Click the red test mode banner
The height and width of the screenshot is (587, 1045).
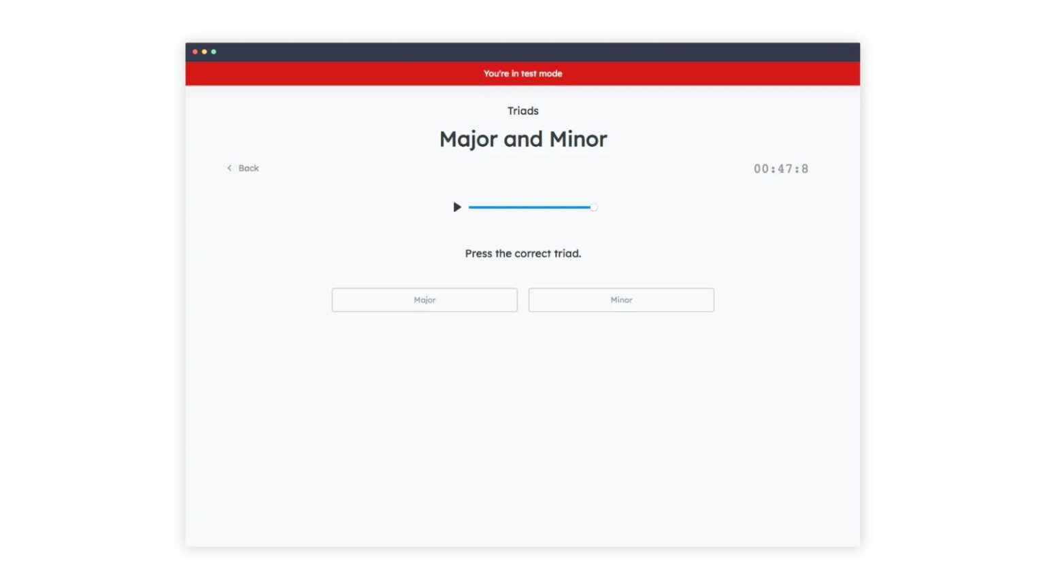pyautogui.click(x=522, y=73)
